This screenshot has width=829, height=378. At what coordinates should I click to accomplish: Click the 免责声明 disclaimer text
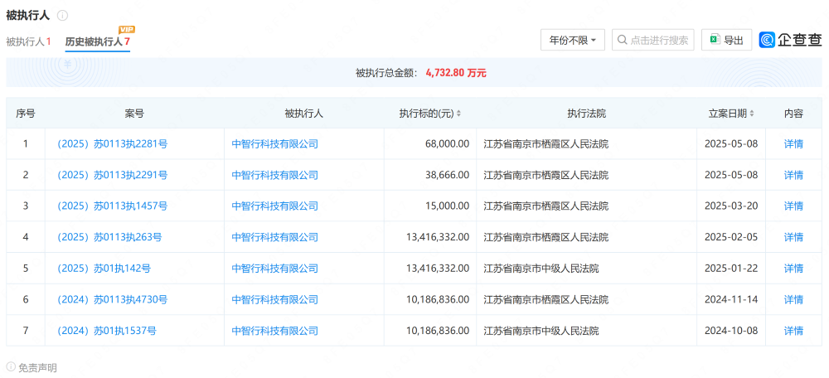coord(37,367)
